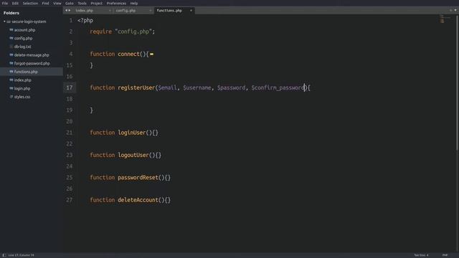Open the Tools menu
The image size is (459, 258).
pyautogui.click(x=82, y=3)
